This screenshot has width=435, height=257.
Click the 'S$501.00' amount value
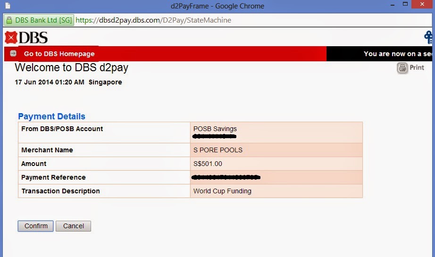pyautogui.click(x=208, y=164)
